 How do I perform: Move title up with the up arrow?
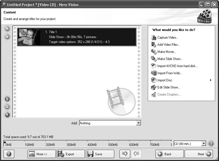[x=7, y=29]
